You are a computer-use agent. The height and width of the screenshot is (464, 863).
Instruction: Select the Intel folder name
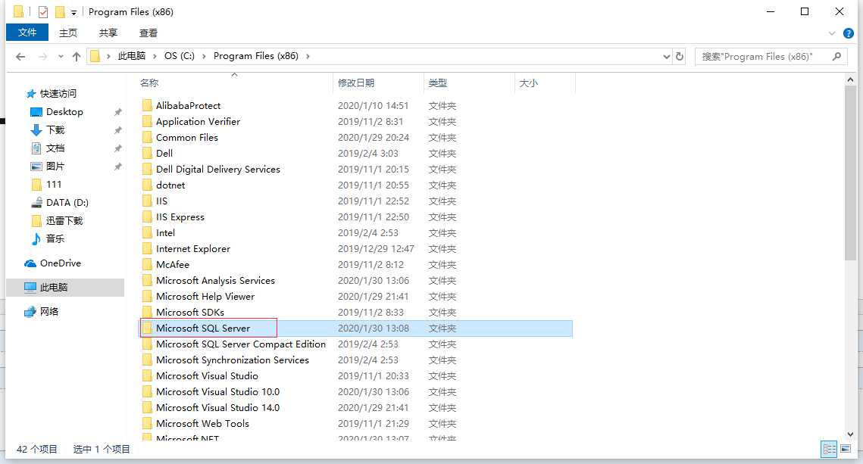(165, 232)
